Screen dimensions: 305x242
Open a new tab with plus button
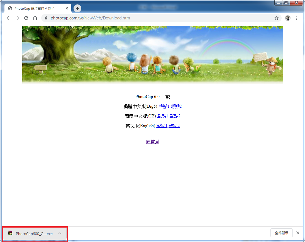tap(77, 8)
